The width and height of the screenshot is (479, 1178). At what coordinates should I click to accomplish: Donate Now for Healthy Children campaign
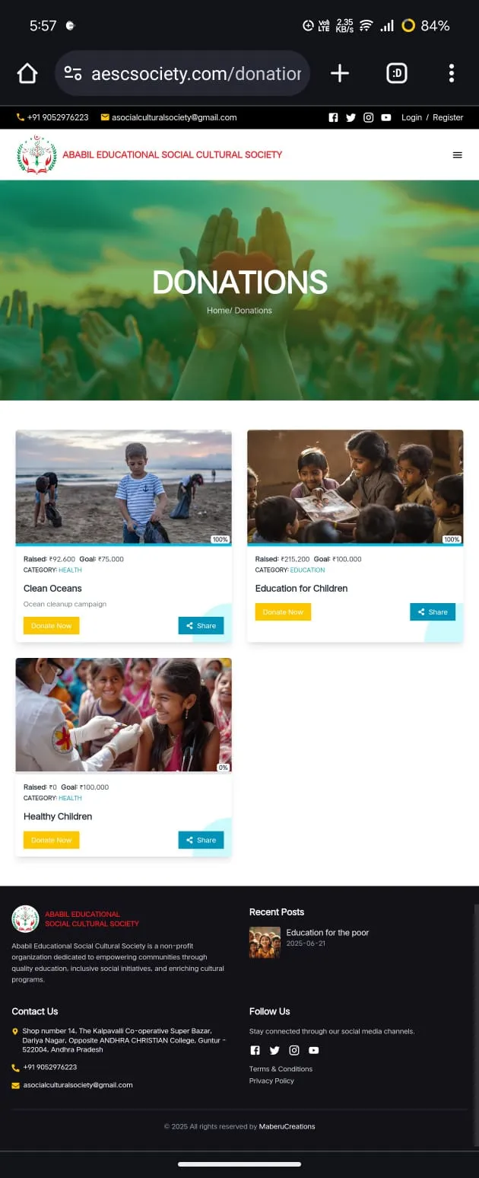click(52, 840)
